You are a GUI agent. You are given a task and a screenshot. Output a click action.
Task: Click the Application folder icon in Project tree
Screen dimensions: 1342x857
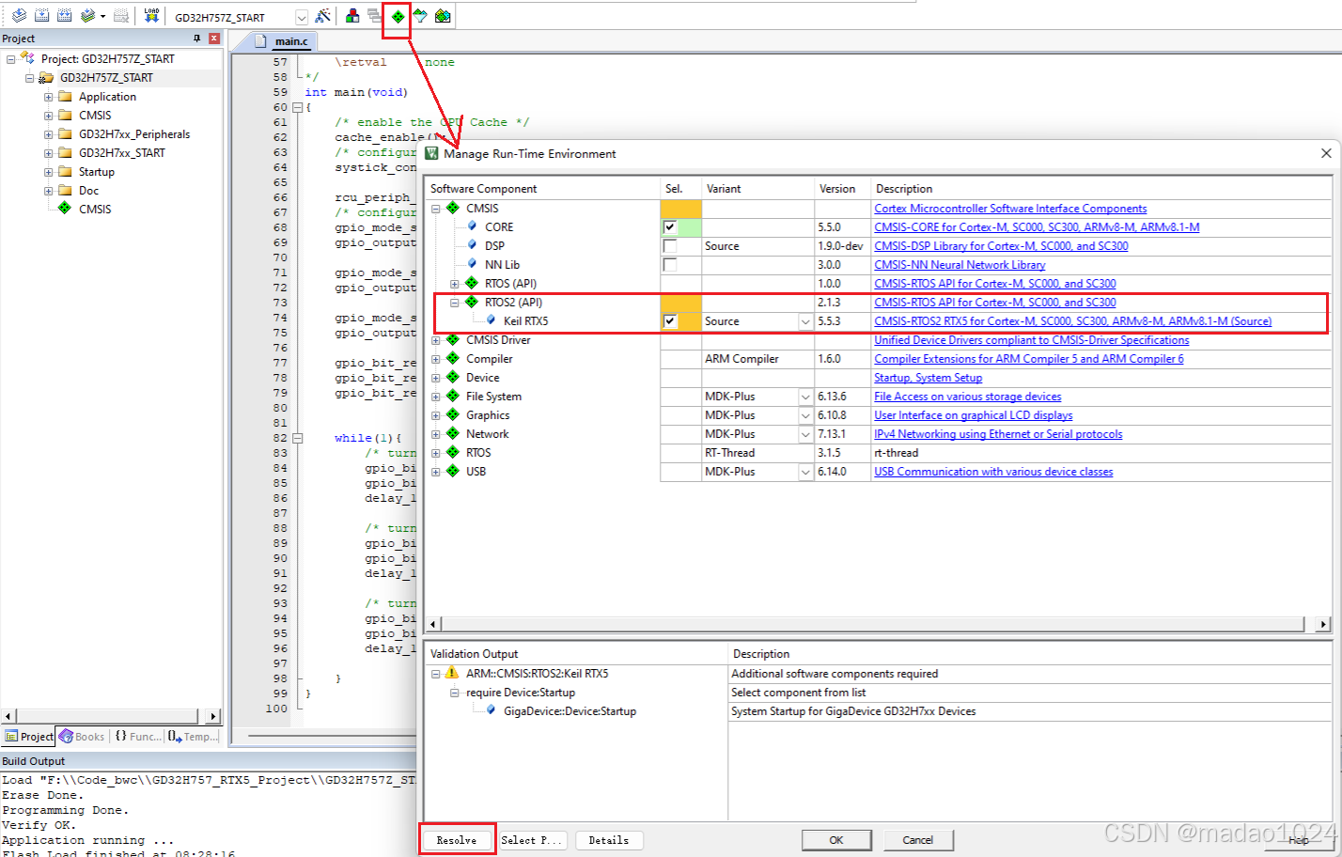tap(65, 97)
